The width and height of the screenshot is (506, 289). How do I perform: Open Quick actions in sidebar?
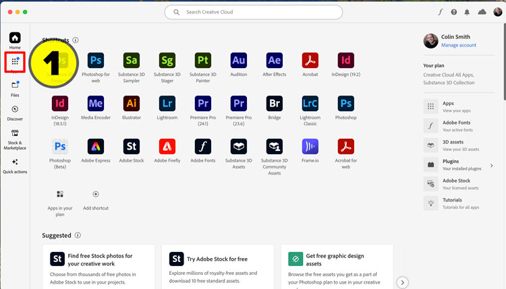click(15, 166)
